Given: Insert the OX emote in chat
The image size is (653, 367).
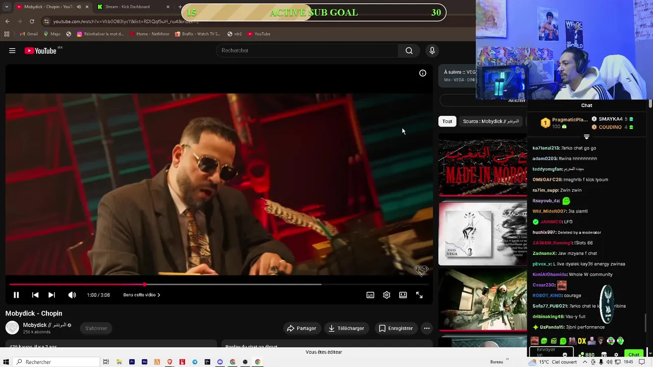Looking at the screenshot, I should [x=582, y=341].
